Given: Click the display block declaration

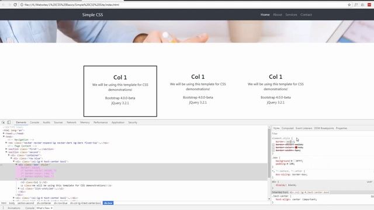Looking at the screenshot, I should click(286, 185).
